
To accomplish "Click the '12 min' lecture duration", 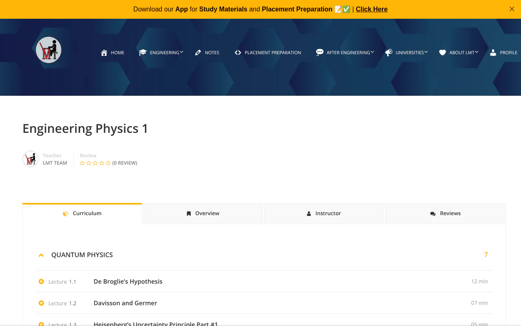I will 479,281.
